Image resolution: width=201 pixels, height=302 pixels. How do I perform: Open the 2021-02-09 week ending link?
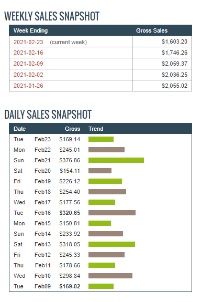click(28, 64)
